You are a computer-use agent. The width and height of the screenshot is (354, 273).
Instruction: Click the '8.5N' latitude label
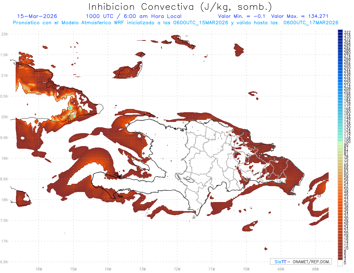tap(4, 179)
